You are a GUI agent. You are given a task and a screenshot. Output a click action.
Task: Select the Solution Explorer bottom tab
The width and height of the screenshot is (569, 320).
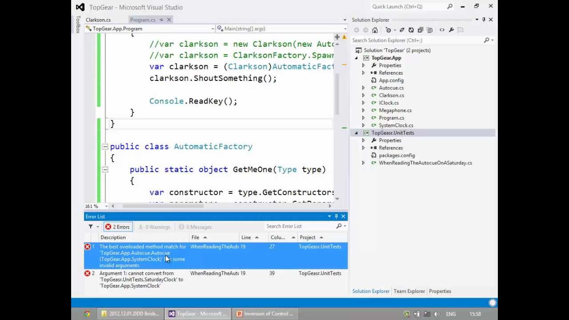(371, 291)
